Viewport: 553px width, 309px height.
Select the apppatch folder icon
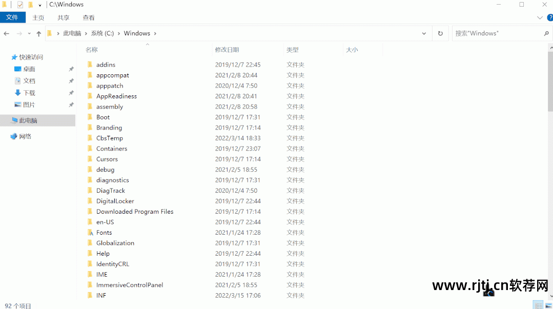pyautogui.click(x=90, y=86)
